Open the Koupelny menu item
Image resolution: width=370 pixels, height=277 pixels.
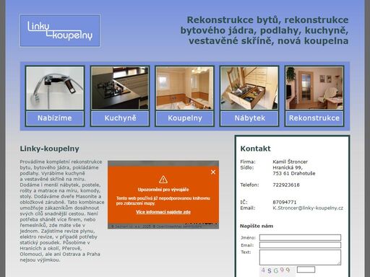point(185,118)
